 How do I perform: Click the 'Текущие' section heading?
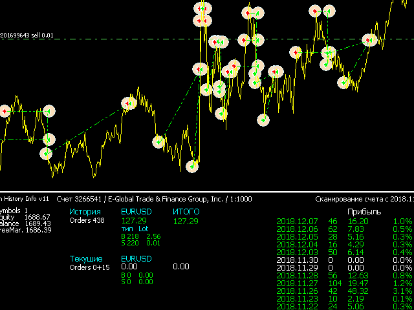[86, 258]
